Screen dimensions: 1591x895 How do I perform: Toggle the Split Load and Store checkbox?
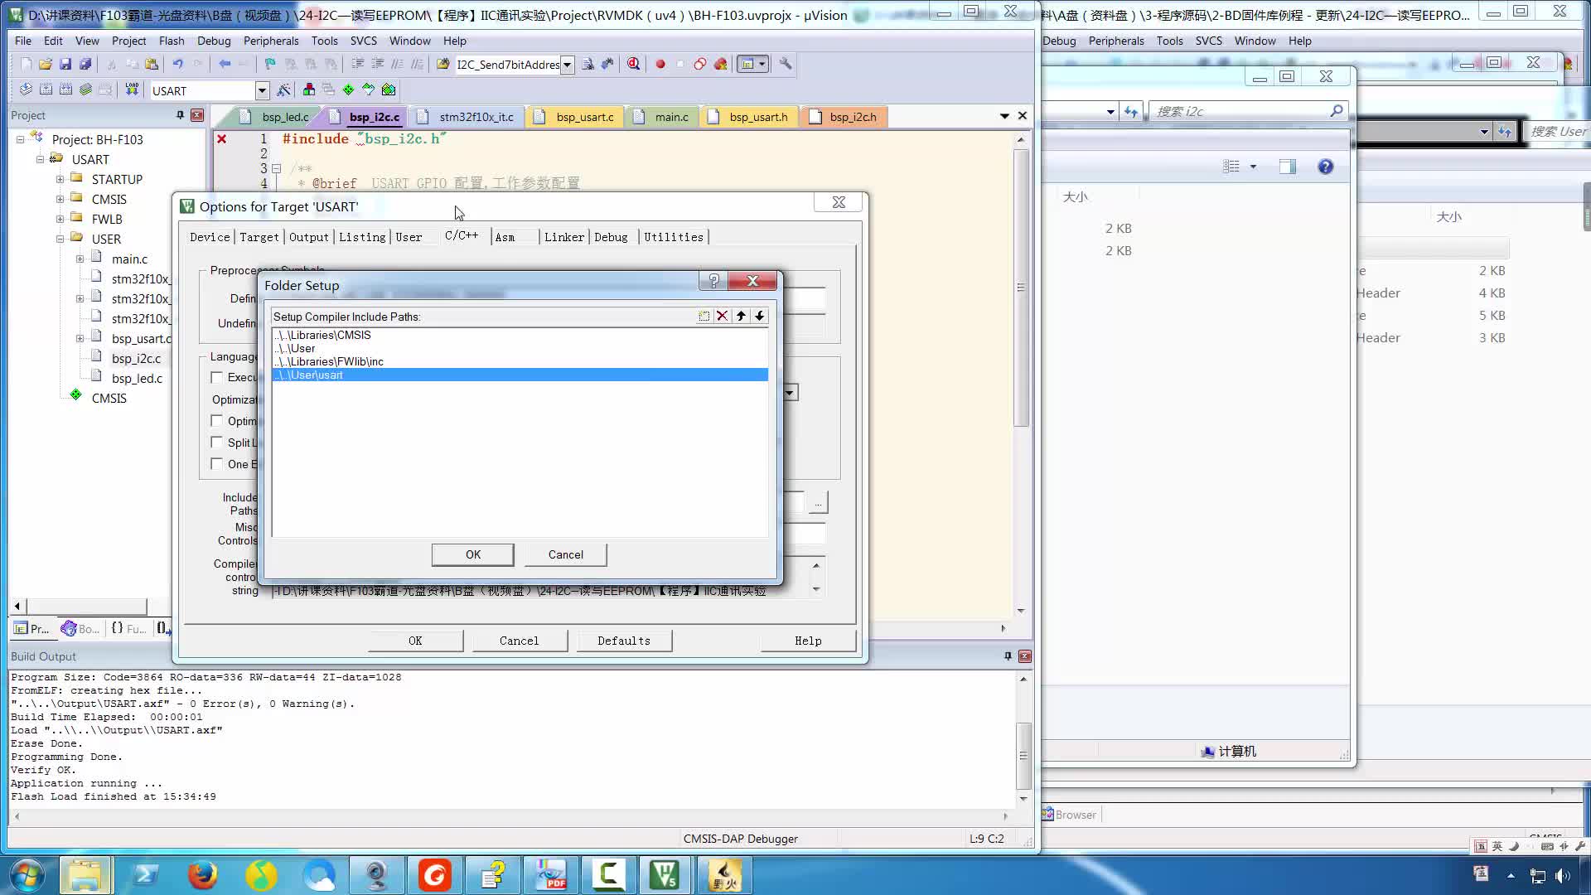pos(217,443)
